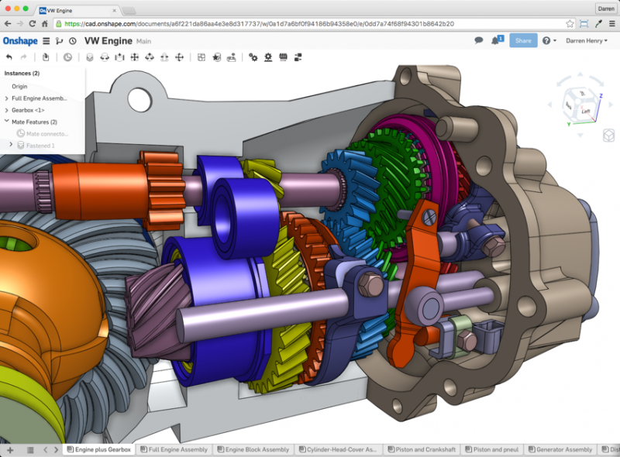The height and width of the screenshot is (457, 620).
Task: Click the view display cube icon
Action: [607, 135]
